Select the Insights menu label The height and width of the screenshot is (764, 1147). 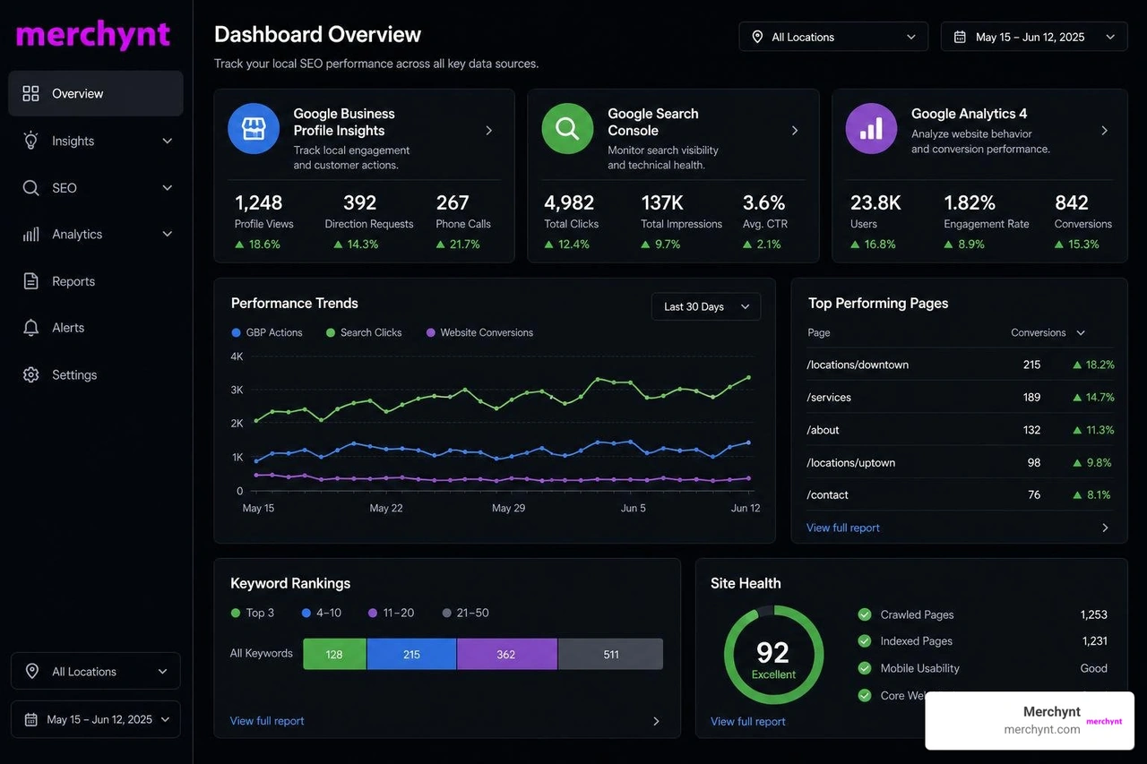pyautogui.click(x=73, y=141)
